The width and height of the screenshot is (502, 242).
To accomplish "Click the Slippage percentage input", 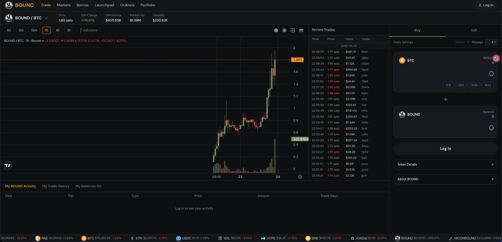I will coord(492,42).
